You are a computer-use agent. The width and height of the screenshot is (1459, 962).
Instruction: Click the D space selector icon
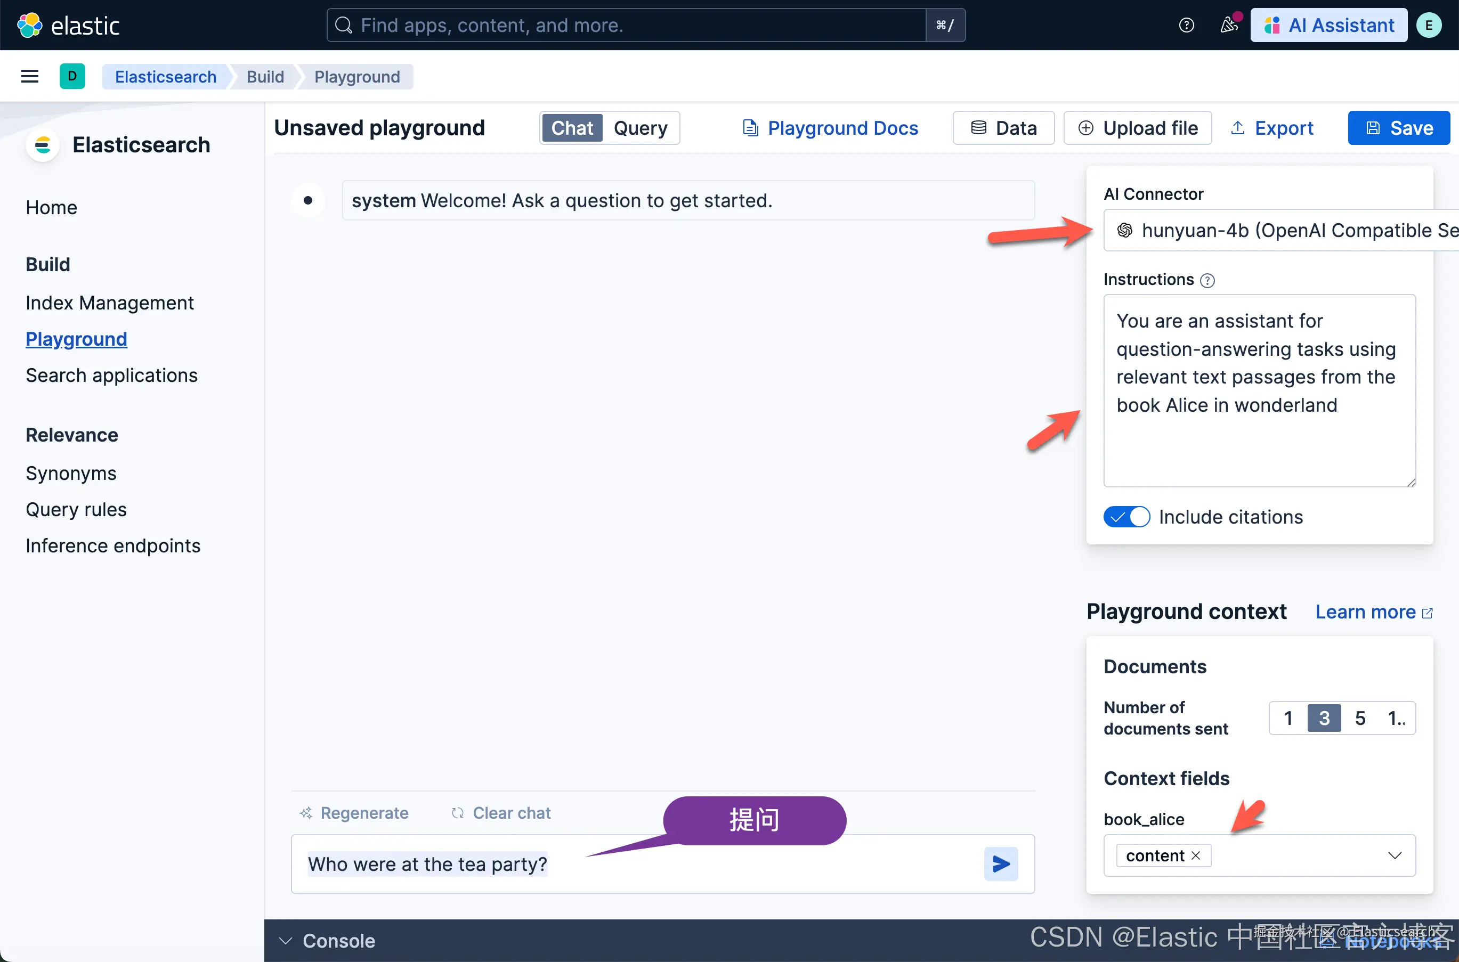click(x=72, y=77)
